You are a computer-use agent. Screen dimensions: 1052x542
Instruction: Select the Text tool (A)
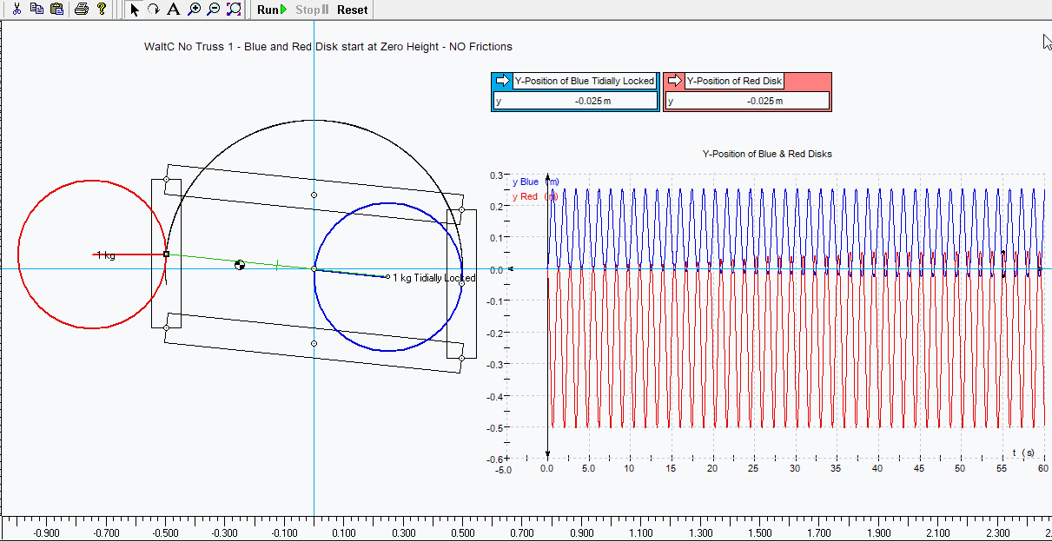[173, 10]
